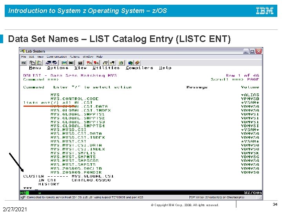Open the Actions menu
282x212 pixels.
pyautogui.click(x=75, y=57)
